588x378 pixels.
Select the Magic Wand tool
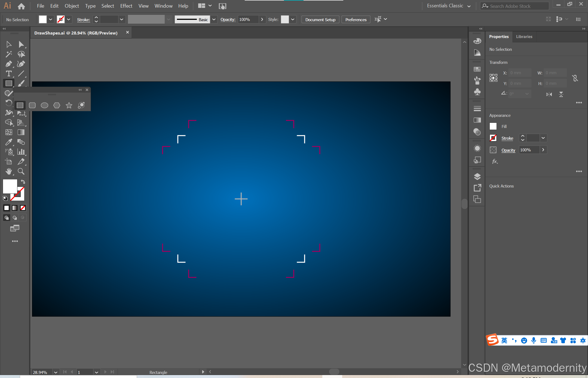(x=8, y=54)
